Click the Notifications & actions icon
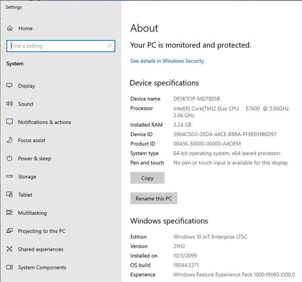Image resolution: width=302 pixels, height=282 pixels. 9,122
